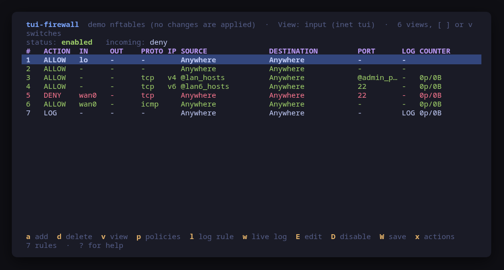504x270 pixels.
Task: Click rule 7 counter 0p/0B
Action: click(430, 113)
